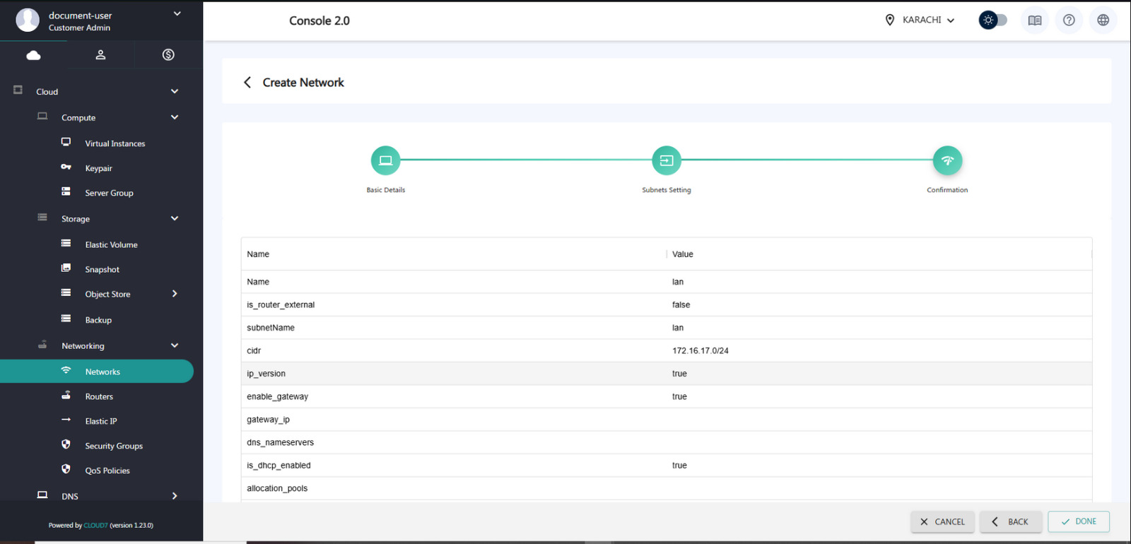Click the globe language icon

point(1103,20)
